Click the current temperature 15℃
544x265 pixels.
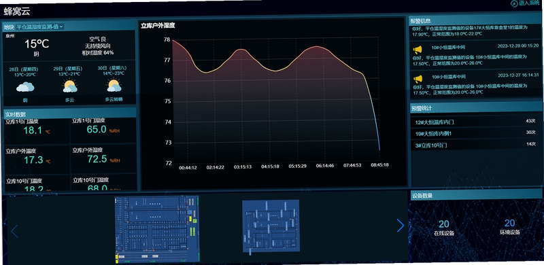pyautogui.click(x=37, y=44)
